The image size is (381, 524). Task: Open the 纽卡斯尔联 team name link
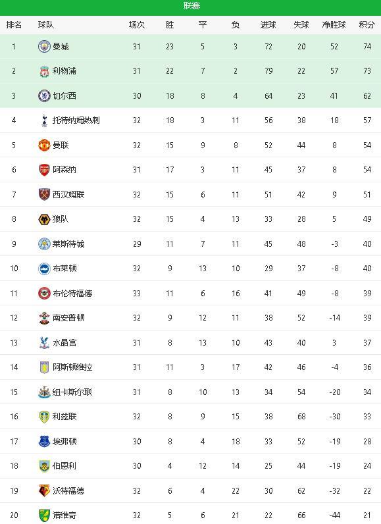[x=72, y=392]
